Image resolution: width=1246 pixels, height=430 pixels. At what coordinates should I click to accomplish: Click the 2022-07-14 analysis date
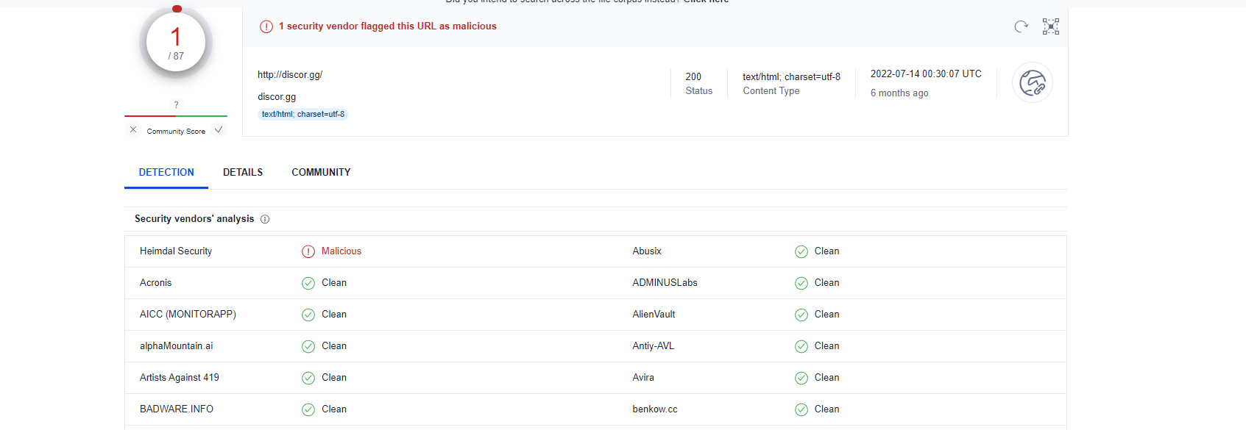(926, 74)
